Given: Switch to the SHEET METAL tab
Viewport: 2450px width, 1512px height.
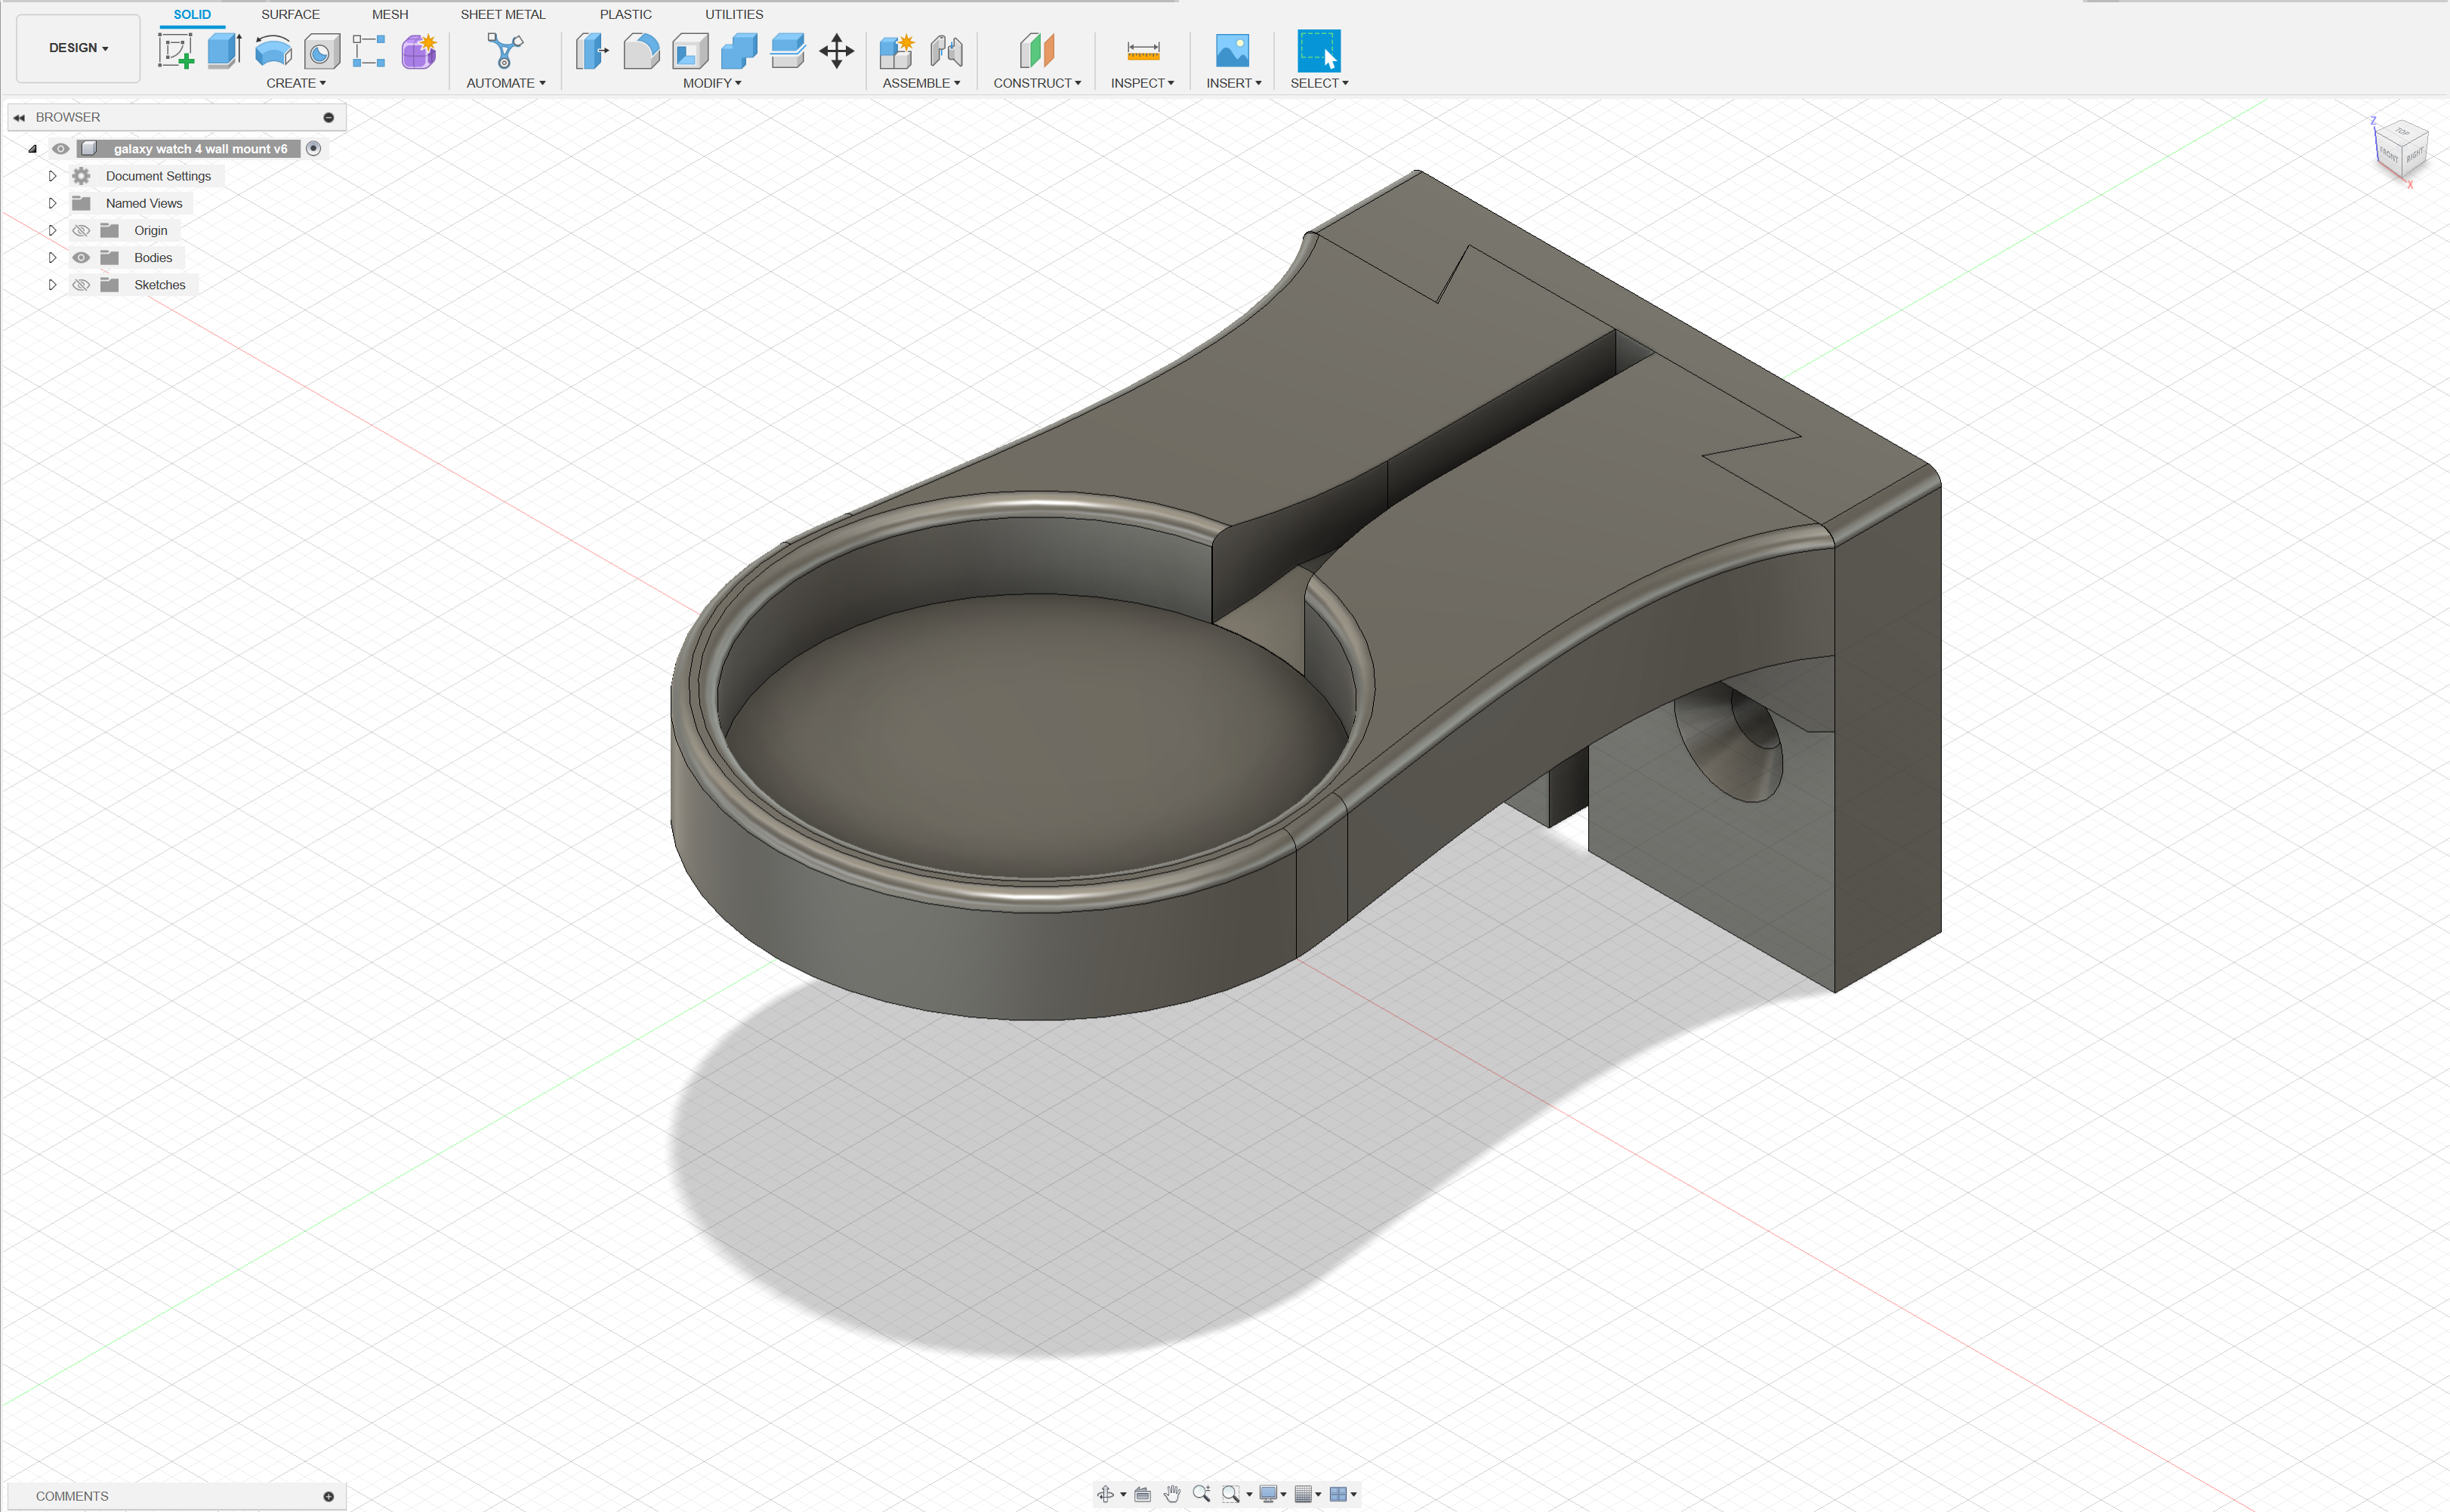Looking at the screenshot, I should pos(503,14).
